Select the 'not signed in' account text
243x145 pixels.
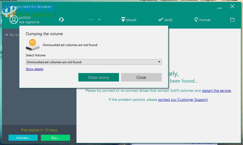click(x=29, y=22)
